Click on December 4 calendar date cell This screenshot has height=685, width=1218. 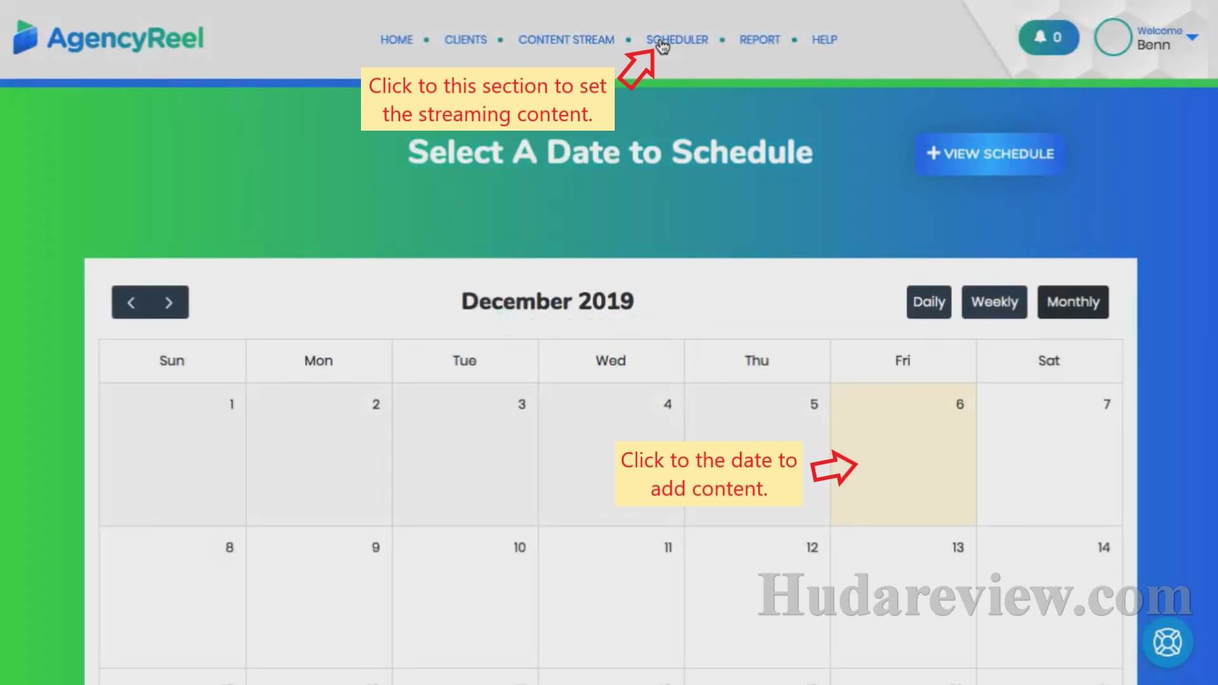point(611,452)
